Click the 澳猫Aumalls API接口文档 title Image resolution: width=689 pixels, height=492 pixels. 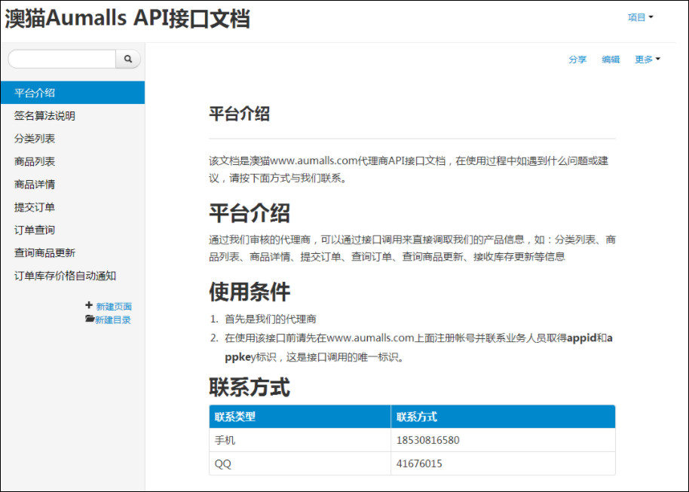coord(127,20)
